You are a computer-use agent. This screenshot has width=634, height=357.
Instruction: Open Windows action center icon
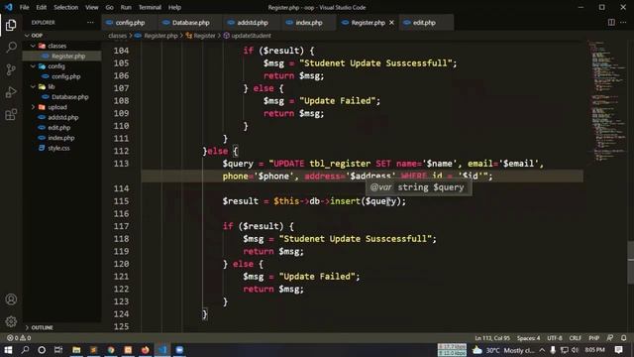coord(618,350)
